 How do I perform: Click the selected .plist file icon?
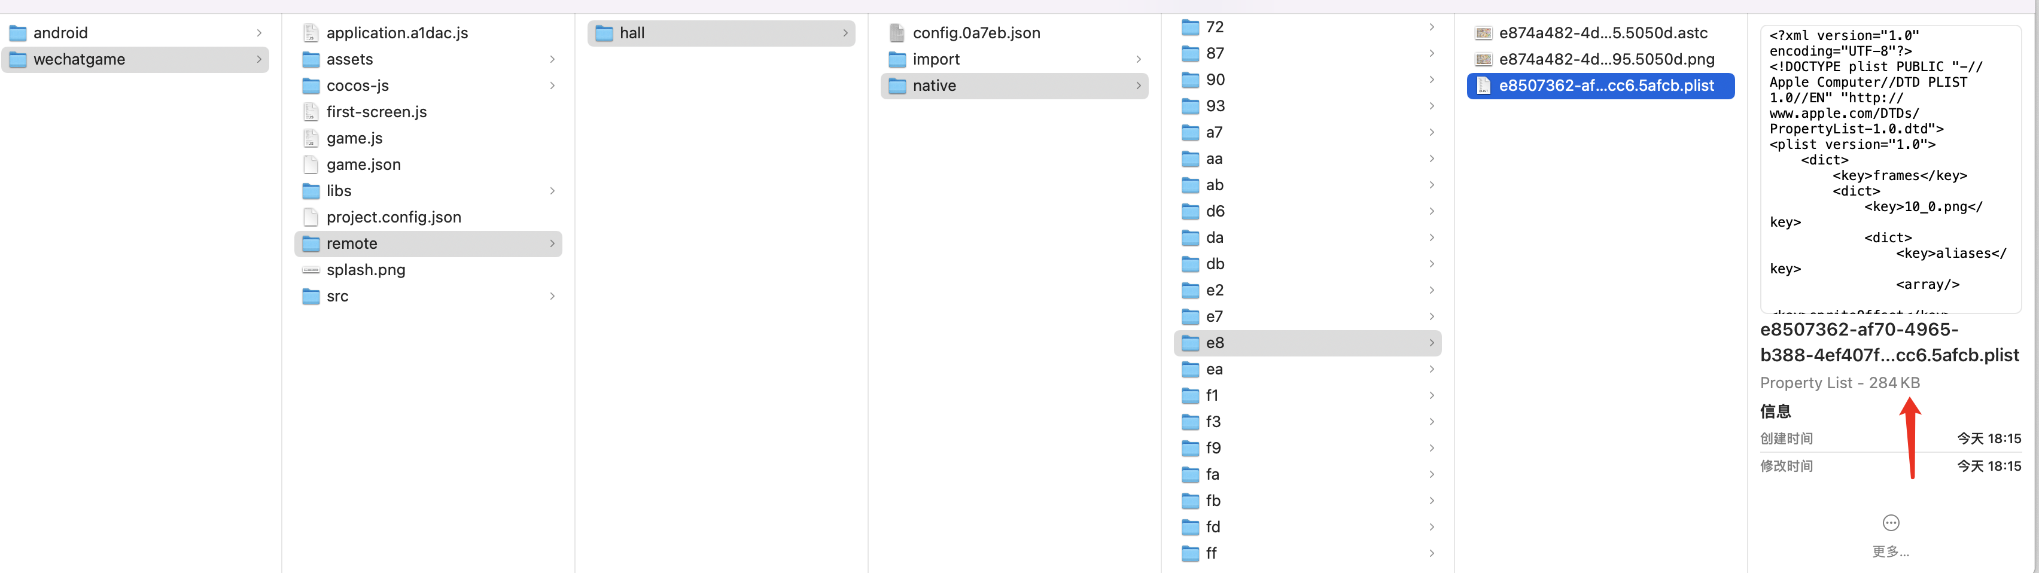(x=1483, y=86)
